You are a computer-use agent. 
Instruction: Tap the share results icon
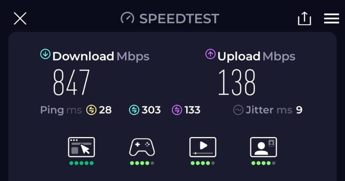click(304, 18)
